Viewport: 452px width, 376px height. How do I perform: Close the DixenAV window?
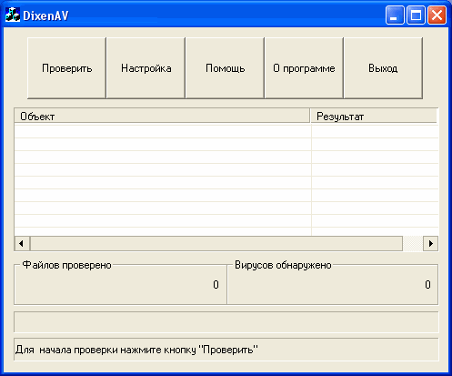click(x=437, y=15)
